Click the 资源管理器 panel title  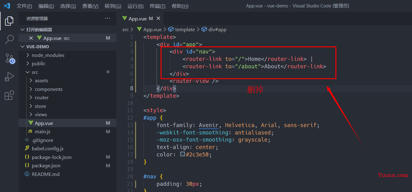(37, 19)
